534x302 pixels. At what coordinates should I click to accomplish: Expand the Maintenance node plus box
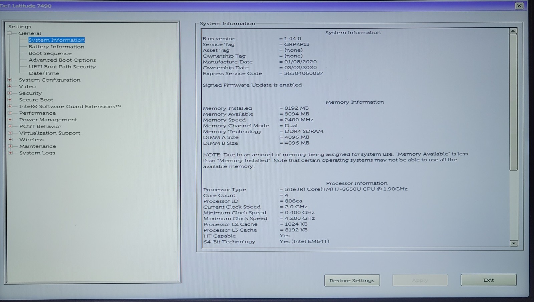pyautogui.click(x=10, y=146)
